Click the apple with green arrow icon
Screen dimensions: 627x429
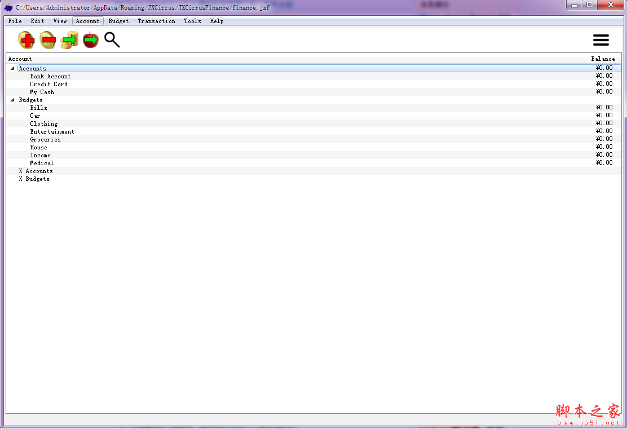[x=91, y=40]
